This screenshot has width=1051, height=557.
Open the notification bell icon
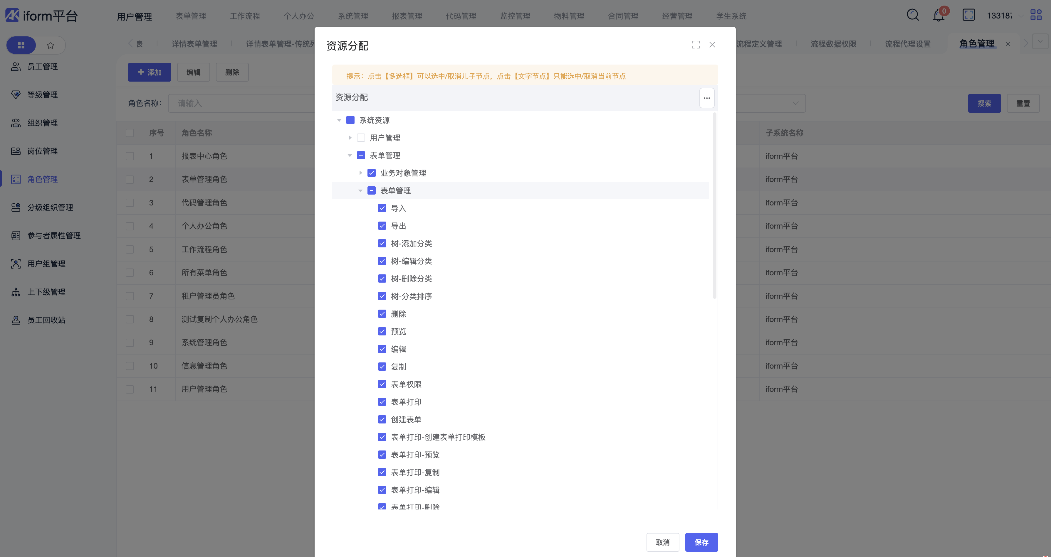938,16
